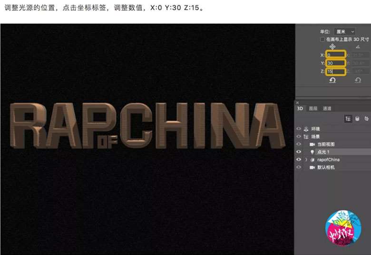Select the 当前视图 row label

pos(326,144)
